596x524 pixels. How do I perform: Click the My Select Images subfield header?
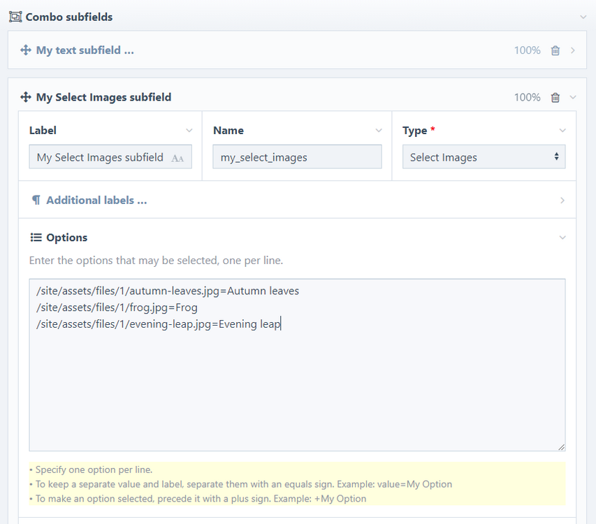tap(103, 97)
